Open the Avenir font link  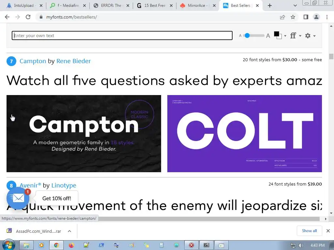tap(30, 185)
